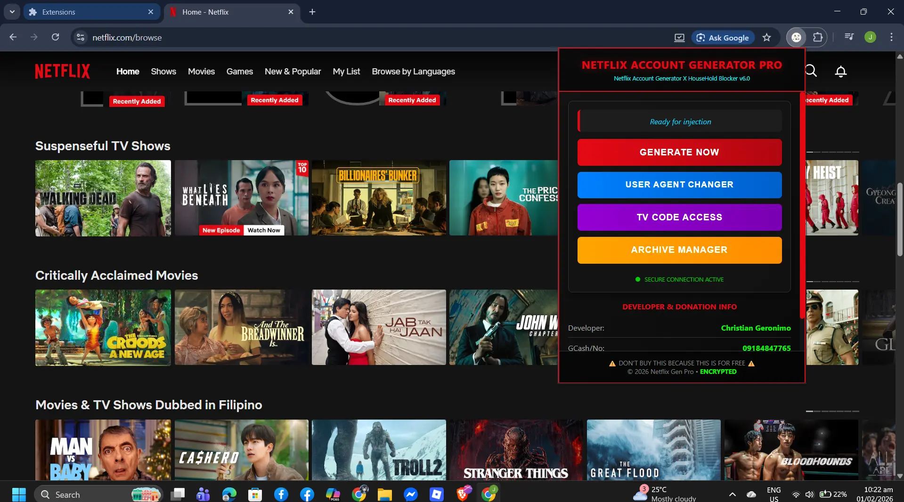Open TV CODE ACCESS in popup
This screenshot has height=502, width=904.
pyautogui.click(x=679, y=217)
